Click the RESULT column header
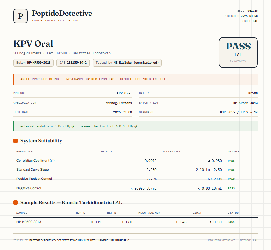The image size is (271, 250). pyautogui.click(x=107, y=151)
